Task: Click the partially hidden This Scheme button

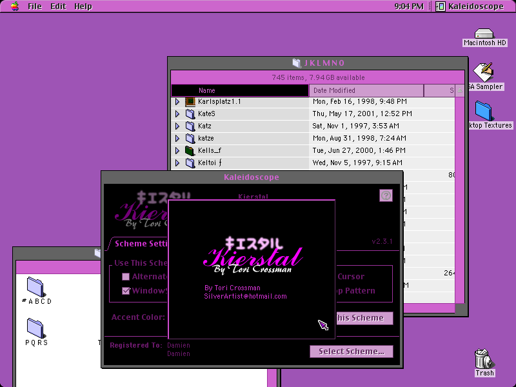Action: [x=364, y=318]
